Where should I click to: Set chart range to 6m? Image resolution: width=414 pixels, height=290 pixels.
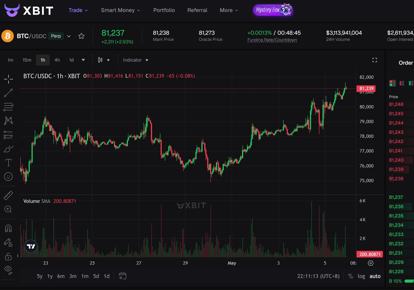click(61, 276)
